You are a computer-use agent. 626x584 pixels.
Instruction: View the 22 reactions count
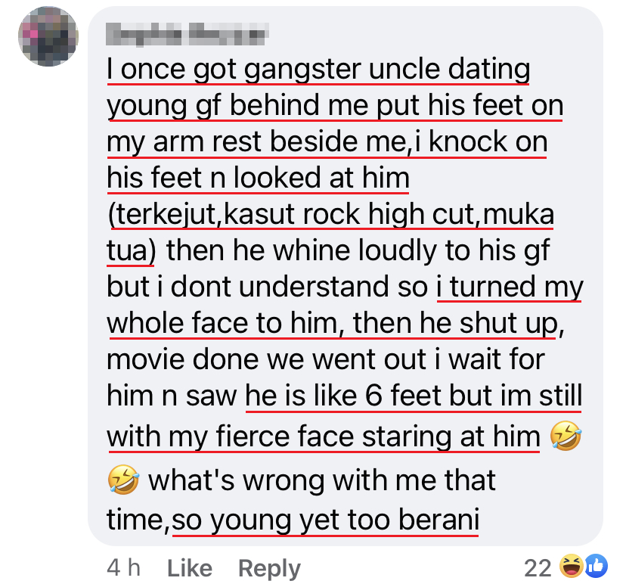tap(538, 568)
